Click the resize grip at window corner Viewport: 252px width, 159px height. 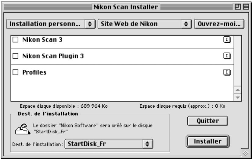click(245, 153)
